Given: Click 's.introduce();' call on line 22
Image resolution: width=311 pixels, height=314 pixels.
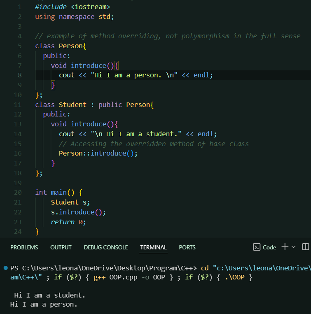Looking at the screenshot, I should coord(78,212).
